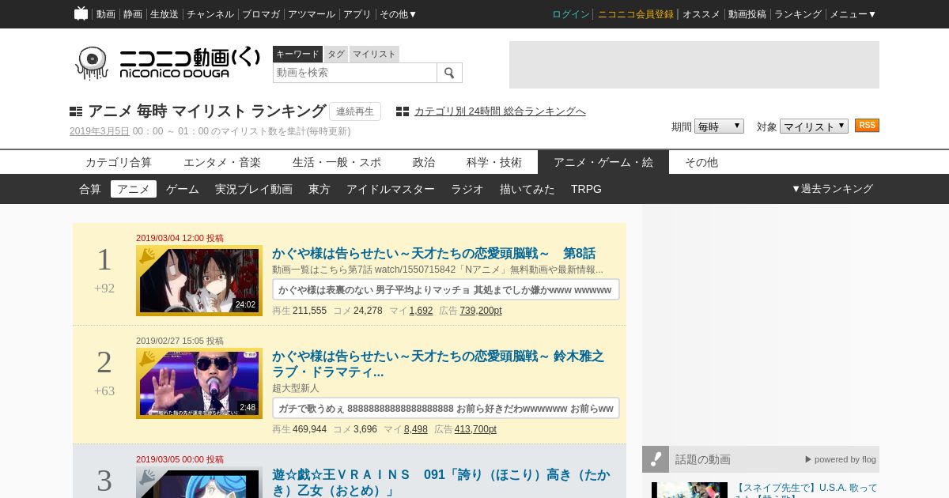Click the Niconico Douga logo
949x498 pixels.
click(167, 62)
